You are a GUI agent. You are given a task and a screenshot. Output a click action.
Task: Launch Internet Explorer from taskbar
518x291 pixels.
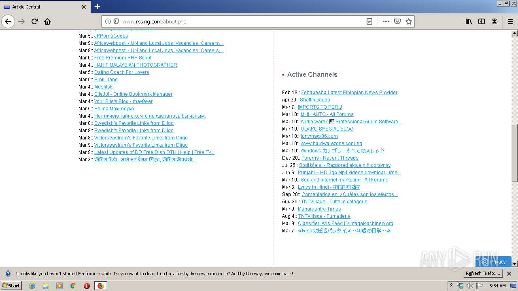[x=32, y=286]
